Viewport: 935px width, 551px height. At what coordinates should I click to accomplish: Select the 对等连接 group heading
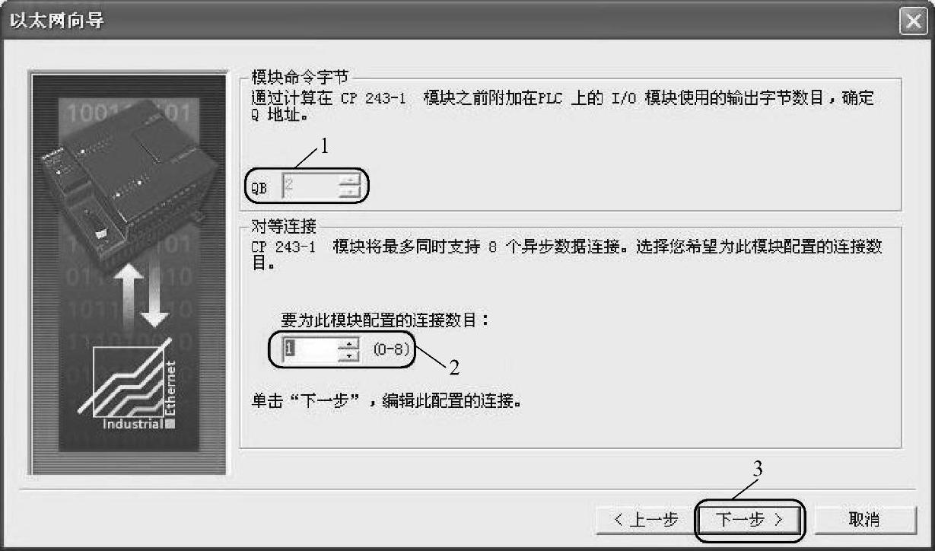pyautogui.click(x=284, y=226)
